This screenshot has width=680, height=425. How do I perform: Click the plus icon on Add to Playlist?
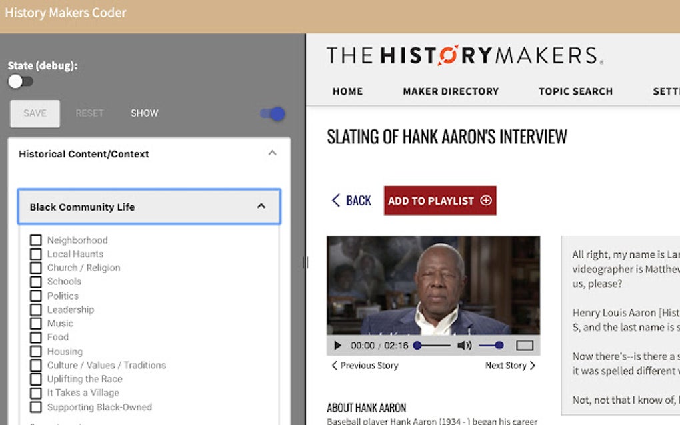486,200
